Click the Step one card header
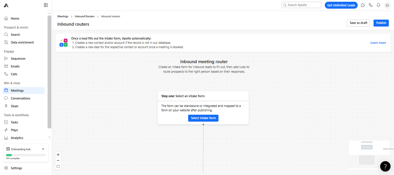Image resolution: width=394 pixels, height=175 pixels. (x=203, y=96)
